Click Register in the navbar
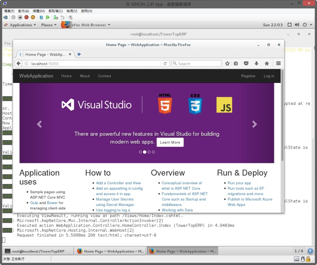The height and width of the screenshot is (265, 317). pos(248,76)
